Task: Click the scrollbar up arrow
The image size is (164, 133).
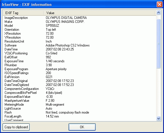Action: 158,13
